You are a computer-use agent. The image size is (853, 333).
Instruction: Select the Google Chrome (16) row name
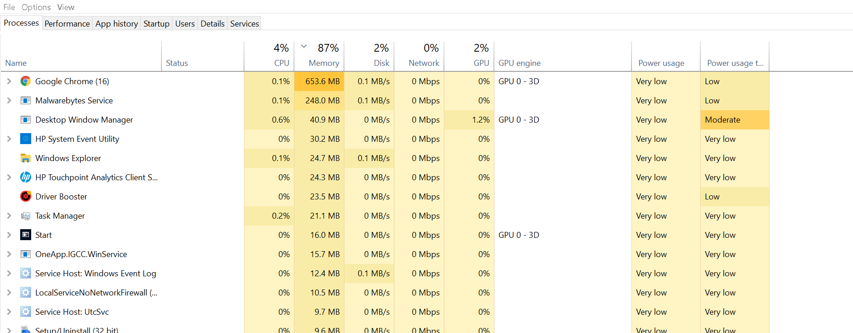(72, 81)
